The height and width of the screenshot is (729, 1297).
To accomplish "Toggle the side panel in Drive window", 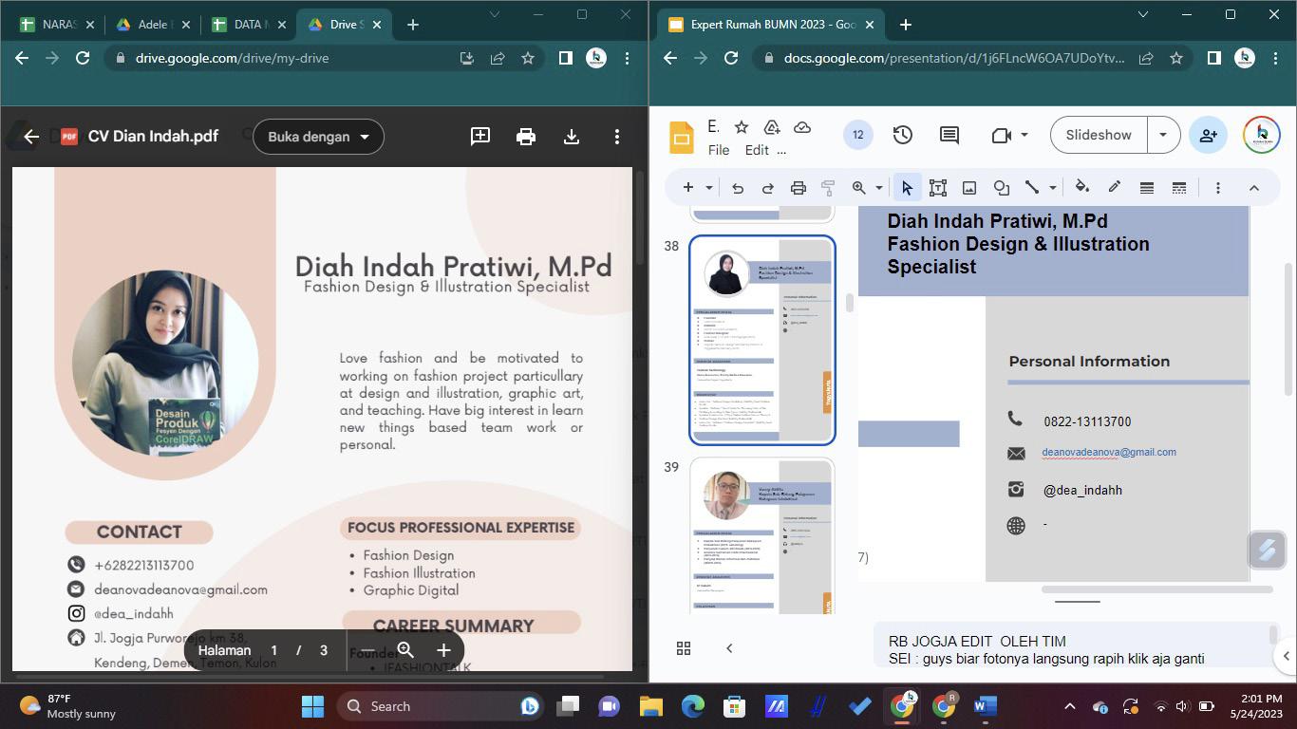I will (x=565, y=58).
